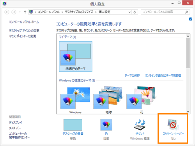Viewport: 195px width, 146px height.
Task: Click the スクリーン セーバー text link
Action: pos(173,134)
